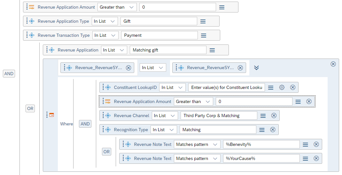
Task: Open hamburger menu for Revenue Transaction Type row
Action: click(x=204, y=35)
